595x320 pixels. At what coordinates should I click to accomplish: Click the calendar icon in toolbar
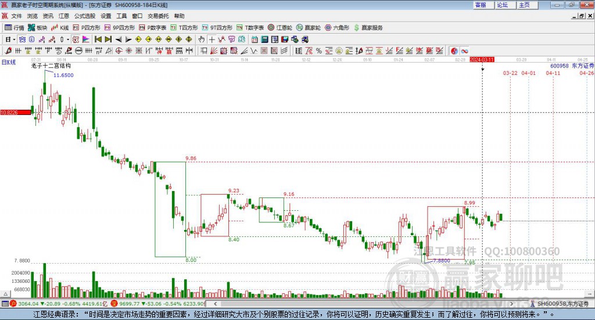pos(255,39)
